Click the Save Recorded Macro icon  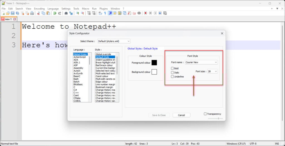coord(165,13)
